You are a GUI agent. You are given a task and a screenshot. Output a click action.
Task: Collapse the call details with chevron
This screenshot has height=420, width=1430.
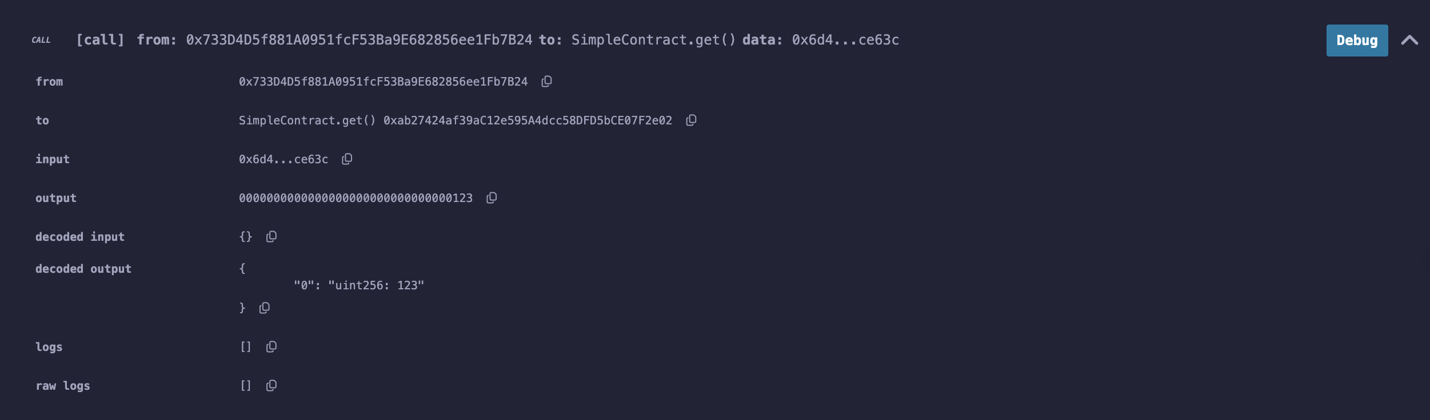click(1409, 40)
